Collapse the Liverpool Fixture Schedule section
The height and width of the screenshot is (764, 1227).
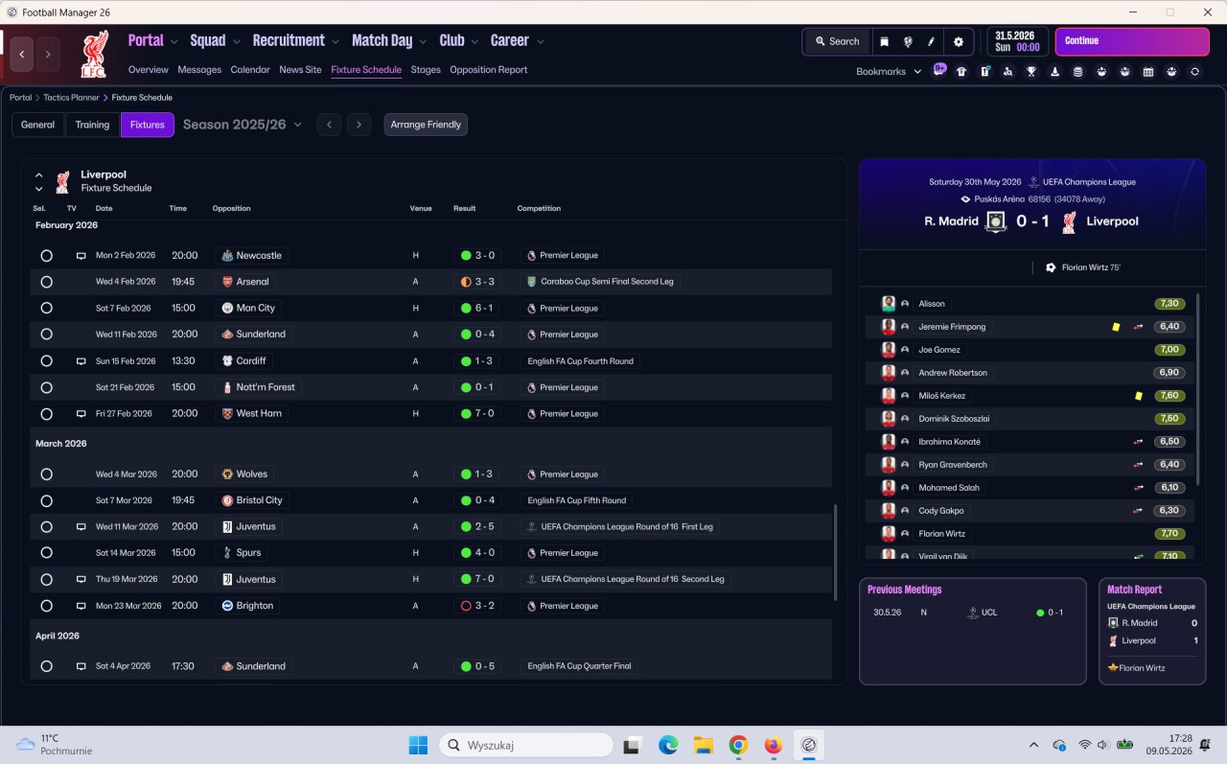(39, 175)
